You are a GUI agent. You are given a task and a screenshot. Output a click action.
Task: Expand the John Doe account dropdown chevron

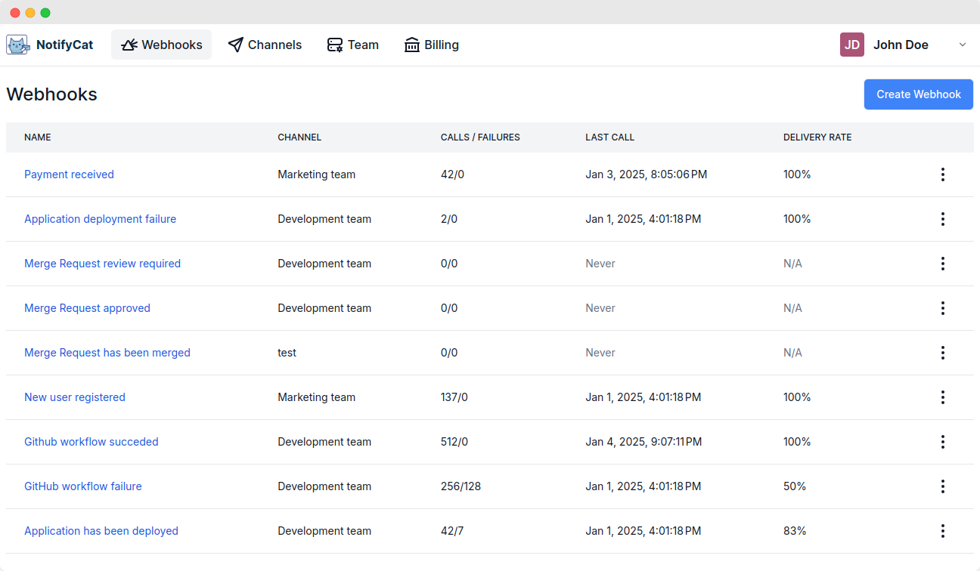[963, 45]
